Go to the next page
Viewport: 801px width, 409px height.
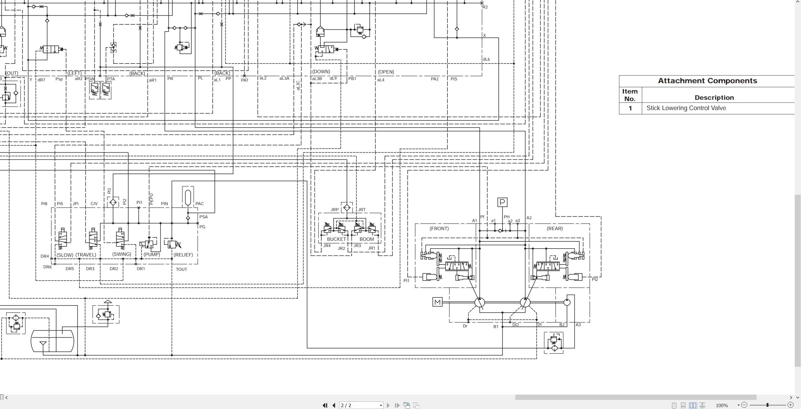pyautogui.click(x=388, y=405)
